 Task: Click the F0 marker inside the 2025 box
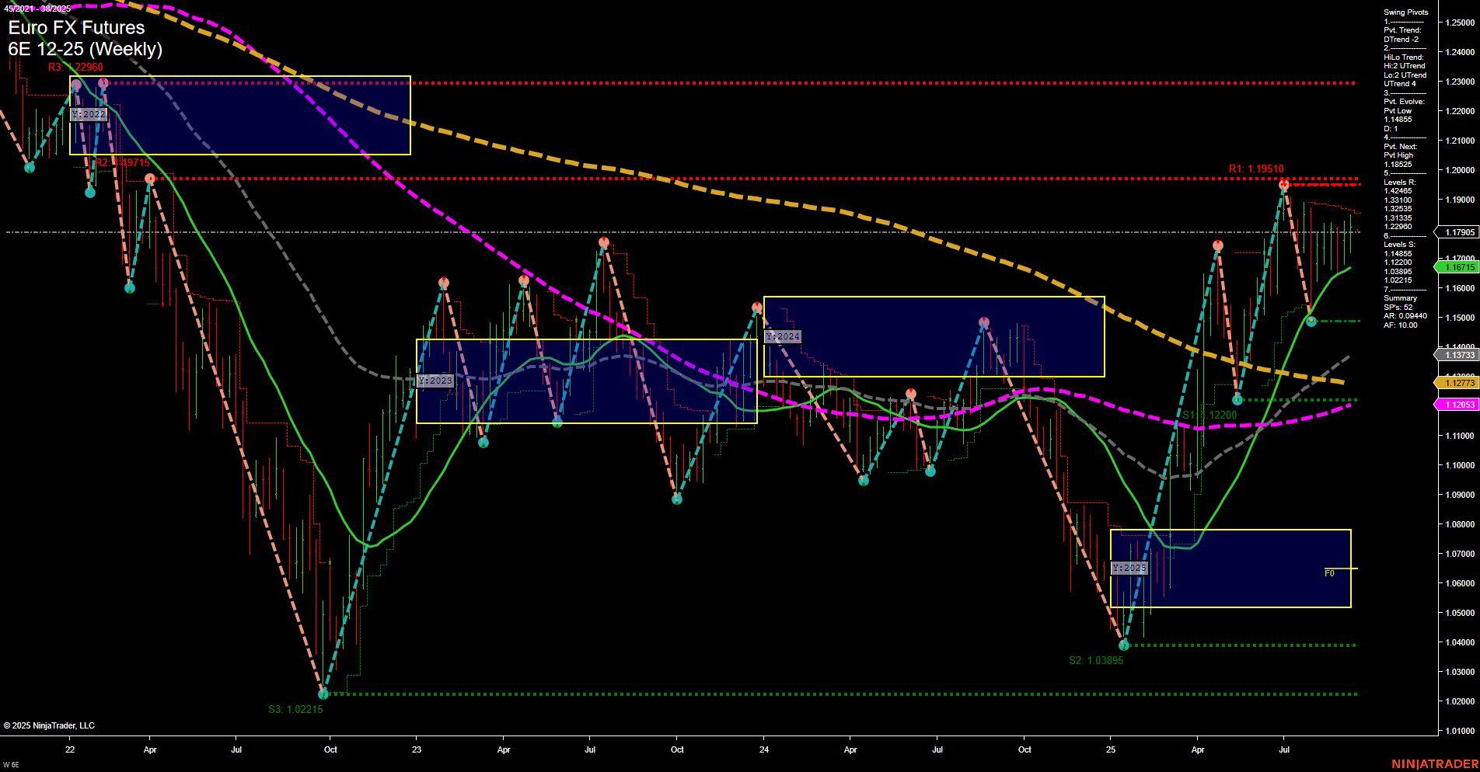coord(1329,572)
